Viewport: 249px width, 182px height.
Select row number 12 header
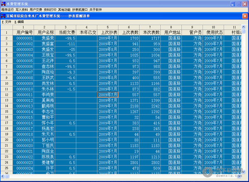pyautogui.click(x=7, y=95)
